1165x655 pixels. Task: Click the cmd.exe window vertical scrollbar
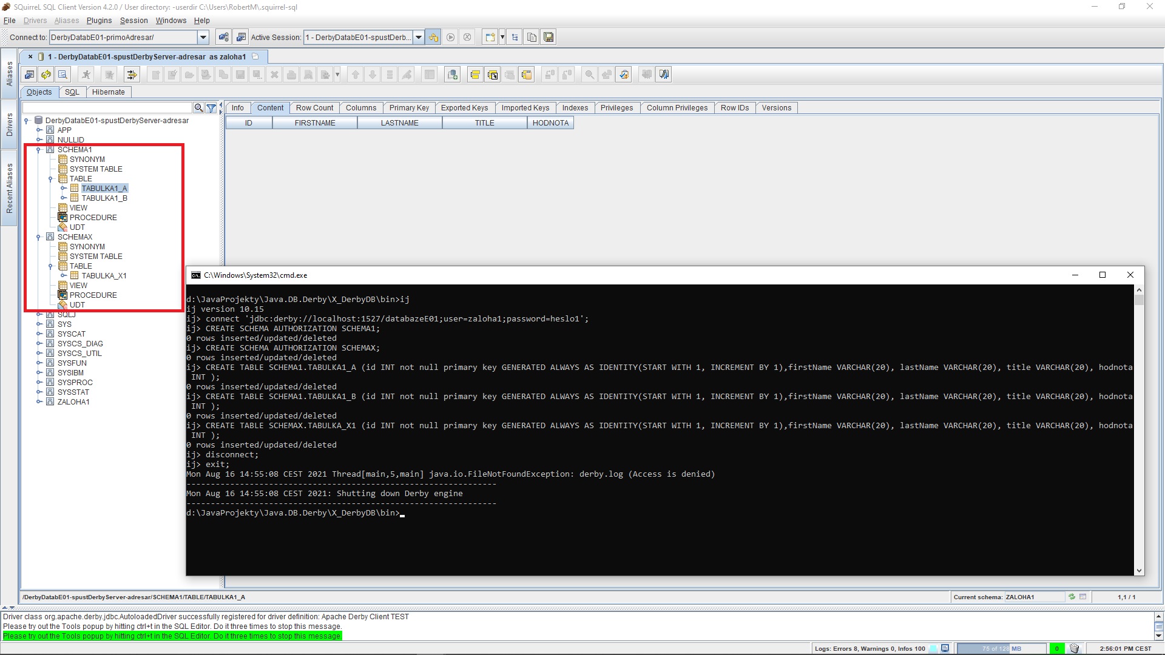[x=1139, y=430]
